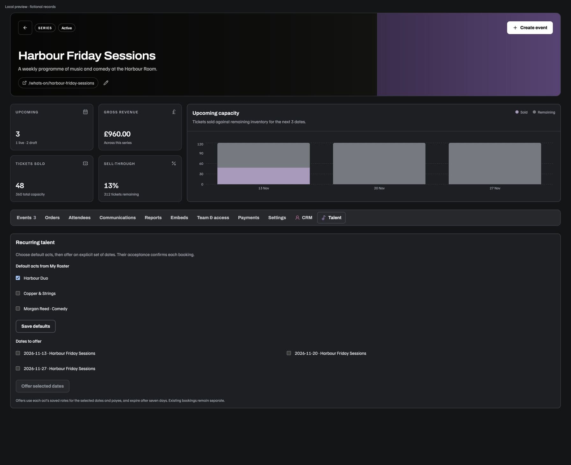Click the Sold legend dot
Image resolution: width=571 pixels, height=465 pixels.
pos(517,112)
